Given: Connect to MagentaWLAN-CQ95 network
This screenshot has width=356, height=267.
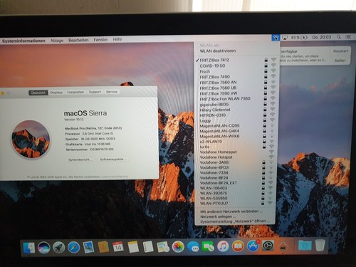Looking at the screenshot, I should (236, 125).
